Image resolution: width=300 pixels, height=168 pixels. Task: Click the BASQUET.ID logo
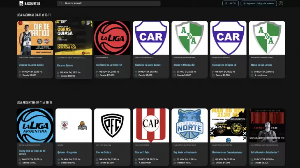pyautogui.click(x=29, y=3)
